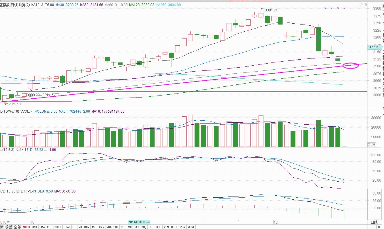
Task: Open the FSL indicator tab
Action: (50, 227)
